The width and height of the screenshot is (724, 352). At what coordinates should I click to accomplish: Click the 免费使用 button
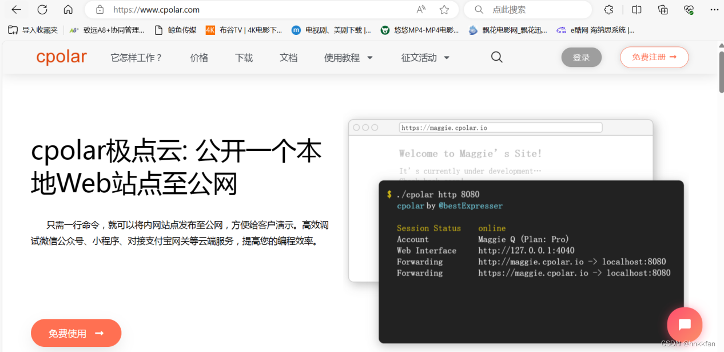point(76,333)
